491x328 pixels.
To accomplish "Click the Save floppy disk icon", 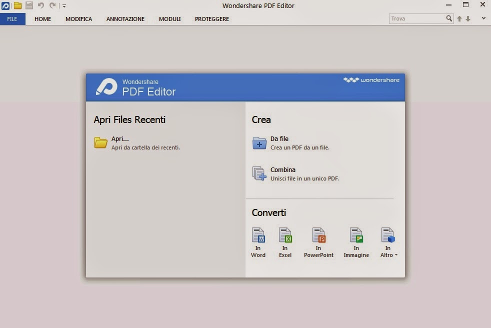I will [x=29, y=5].
